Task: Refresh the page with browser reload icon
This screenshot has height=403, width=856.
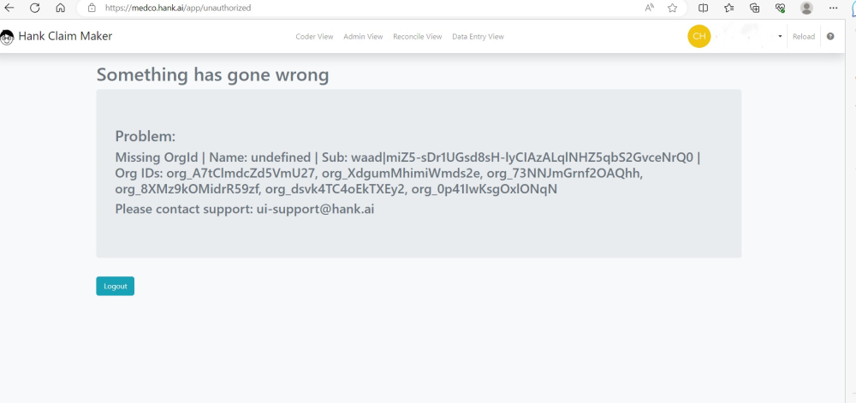Action: click(x=35, y=8)
